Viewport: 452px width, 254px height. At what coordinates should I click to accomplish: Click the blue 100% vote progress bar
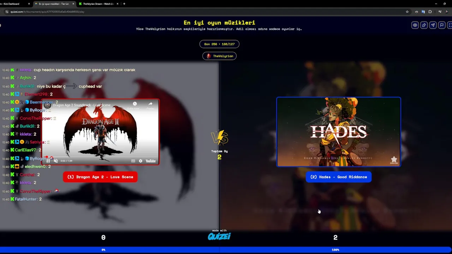335,250
